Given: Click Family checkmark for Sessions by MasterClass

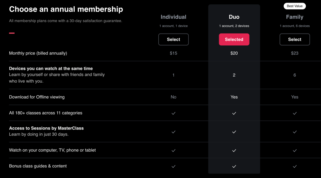Looking at the screenshot, I should [295, 132].
